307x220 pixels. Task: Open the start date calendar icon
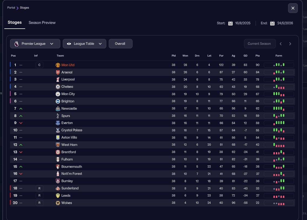230,23
